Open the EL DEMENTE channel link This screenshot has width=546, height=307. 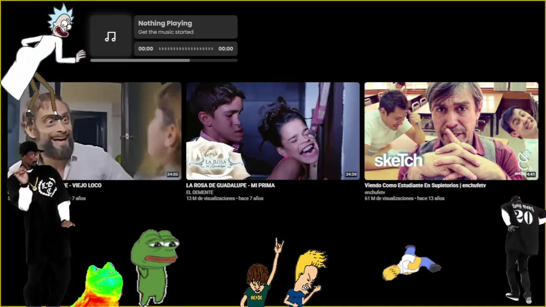pyautogui.click(x=200, y=193)
